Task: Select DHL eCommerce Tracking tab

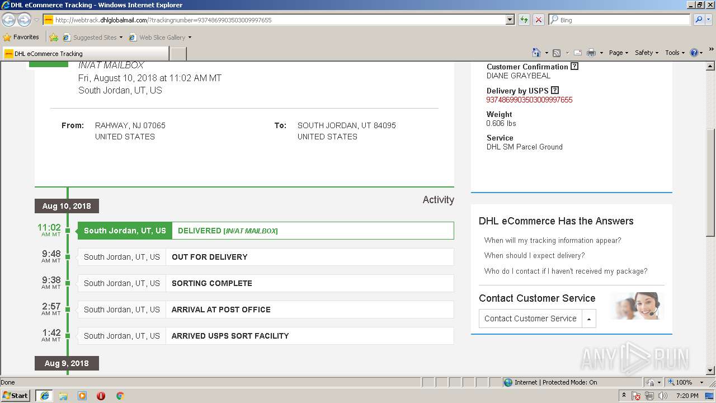Action: [86, 54]
